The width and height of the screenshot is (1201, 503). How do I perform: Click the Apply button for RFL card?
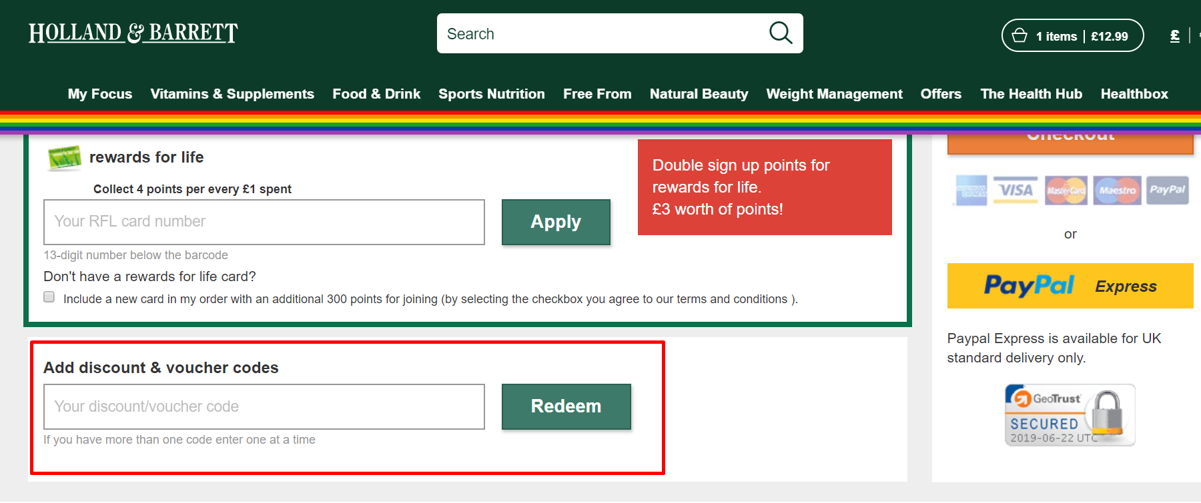pos(555,222)
